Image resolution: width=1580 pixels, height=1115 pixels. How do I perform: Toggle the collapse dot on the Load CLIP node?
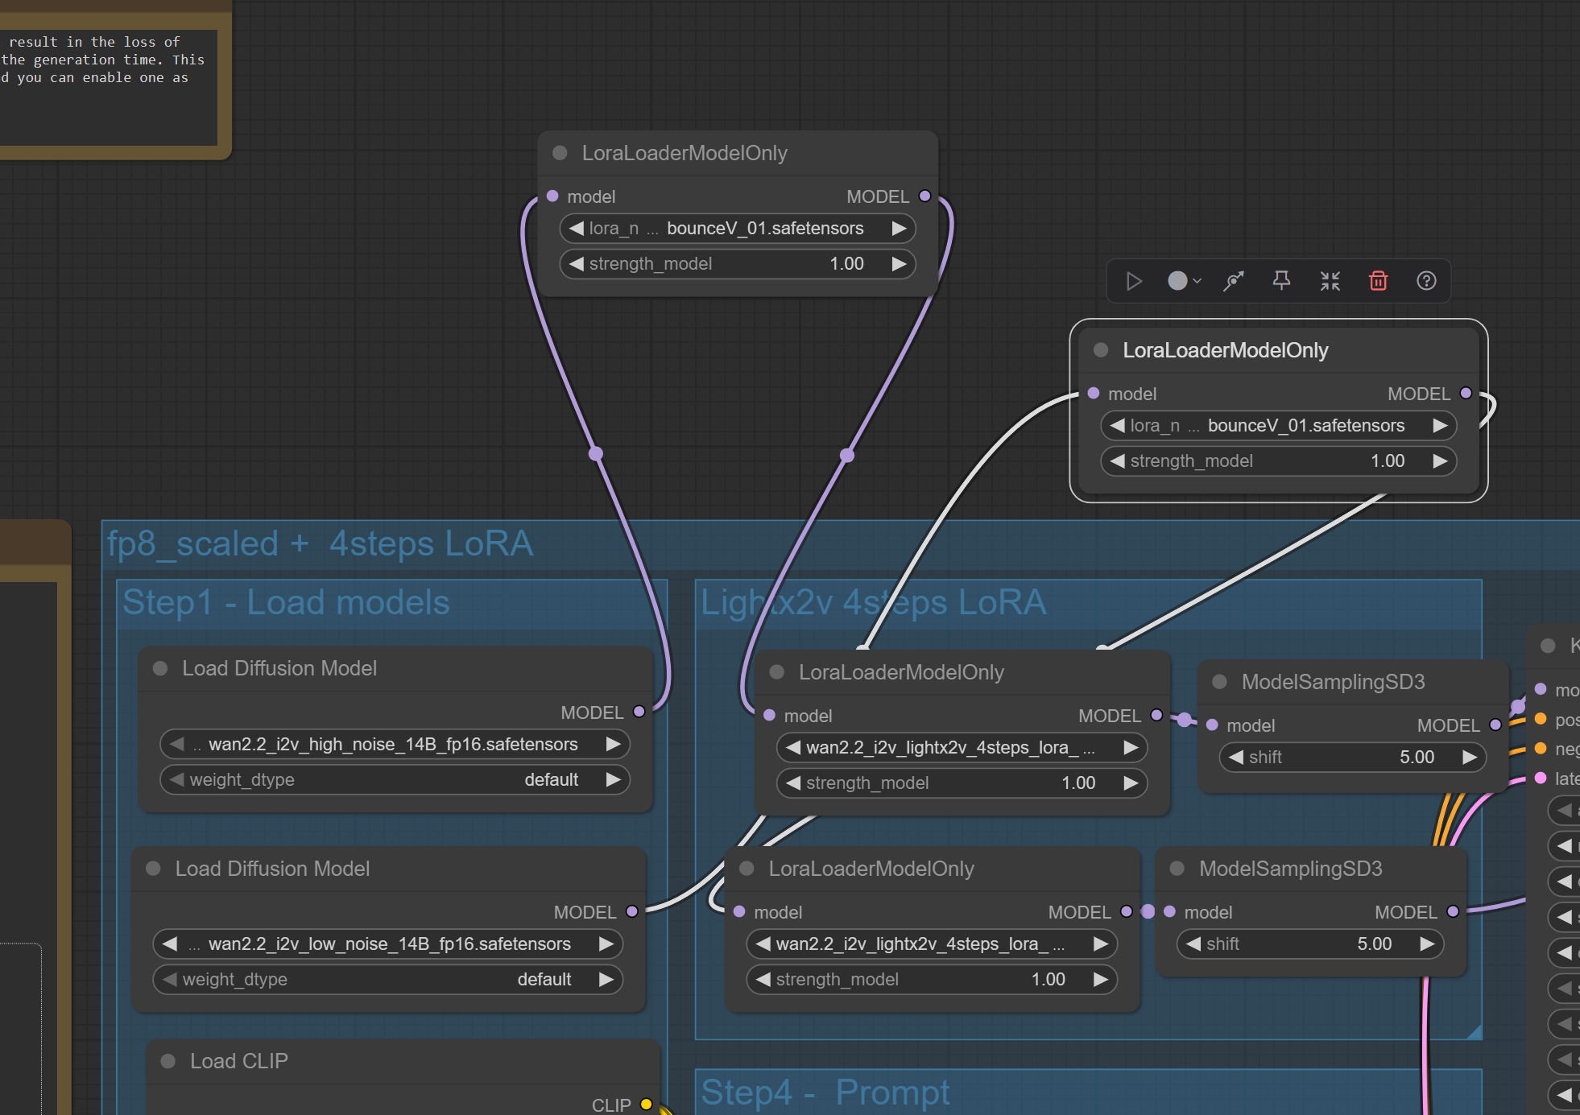pyautogui.click(x=168, y=1061)
